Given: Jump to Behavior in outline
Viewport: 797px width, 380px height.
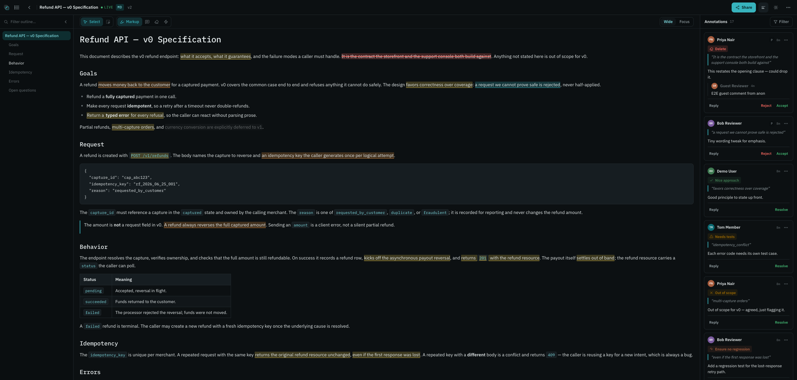Looking at the screenshot, I should tap(17, 63).
